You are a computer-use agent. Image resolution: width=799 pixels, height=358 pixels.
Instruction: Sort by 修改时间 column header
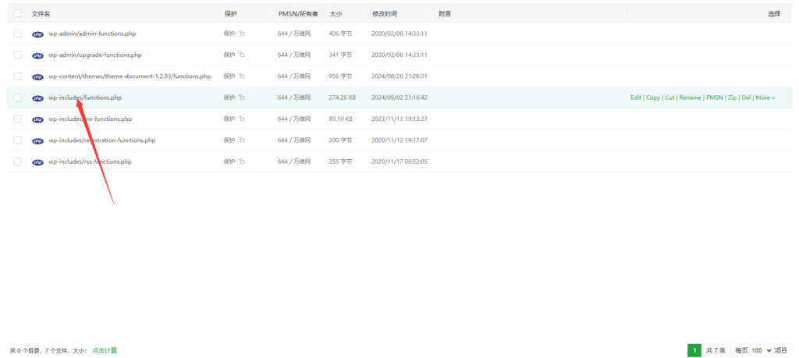click(384, 14)
